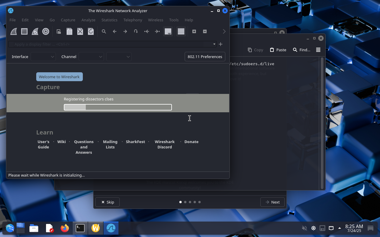The width and height of the screenshot is (380, 237).
Task: Click Copy in the terminal window
Action: (256, 50)
